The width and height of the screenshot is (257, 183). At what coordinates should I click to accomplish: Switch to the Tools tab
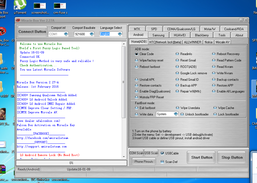coord(222,35)
